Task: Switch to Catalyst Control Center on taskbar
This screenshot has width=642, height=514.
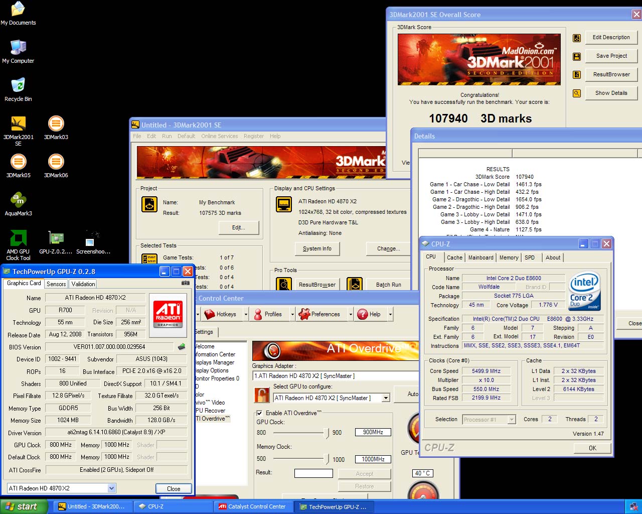Action: click(x=254, y=506)
